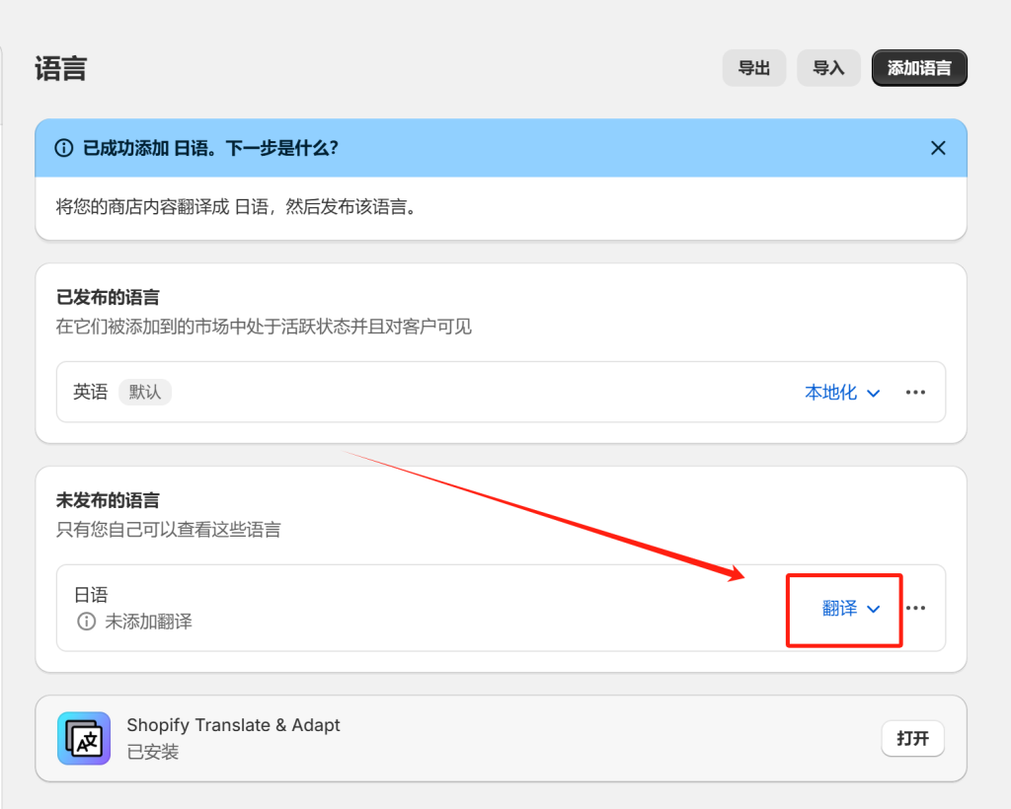The width and height of the screenshot is (1011, 809).
Task: Click the info icon in the blue banner
Action: coord(64,147)
